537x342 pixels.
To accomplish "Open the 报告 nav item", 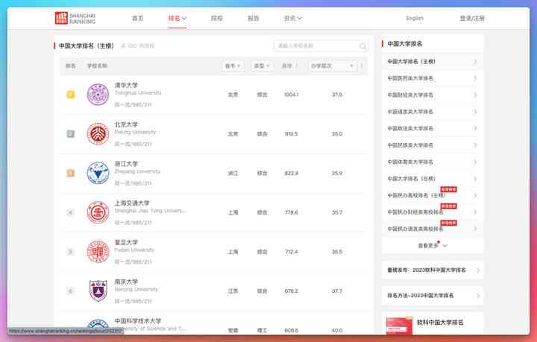I will pos(254,18).
